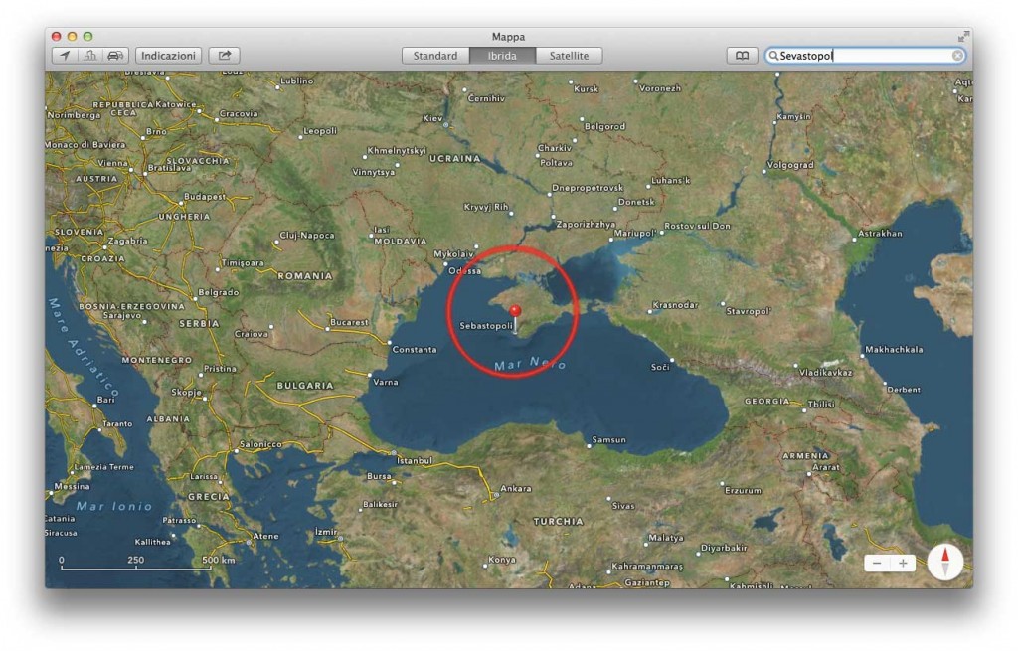Click into the Sevastopol search field
This screenshot has width=1018, height=651.
pos(865,56)
